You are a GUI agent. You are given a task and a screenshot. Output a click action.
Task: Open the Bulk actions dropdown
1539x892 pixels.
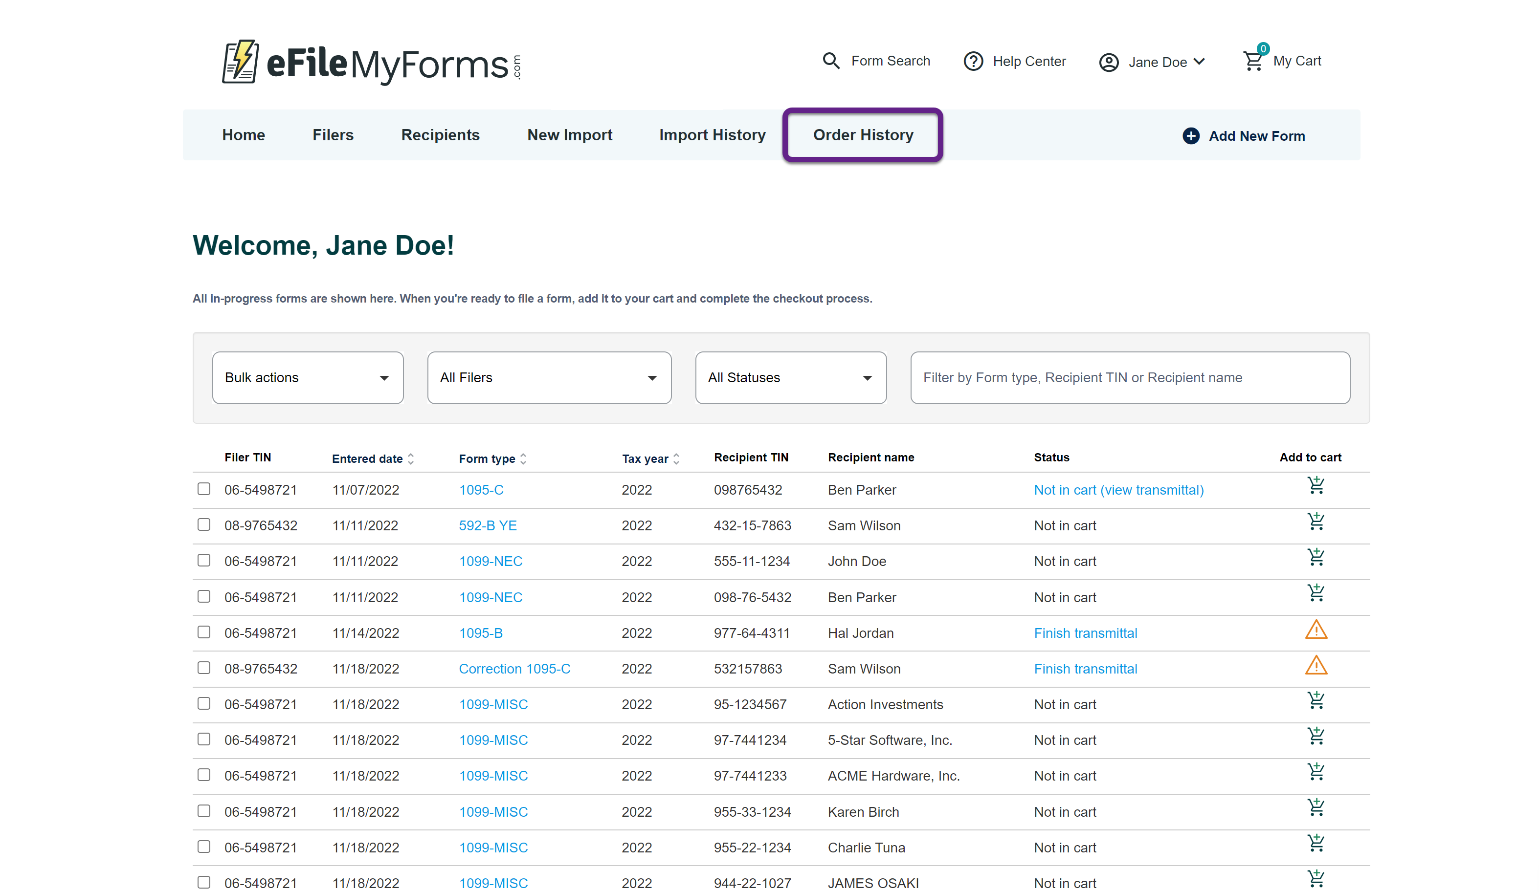coord(308,377)
